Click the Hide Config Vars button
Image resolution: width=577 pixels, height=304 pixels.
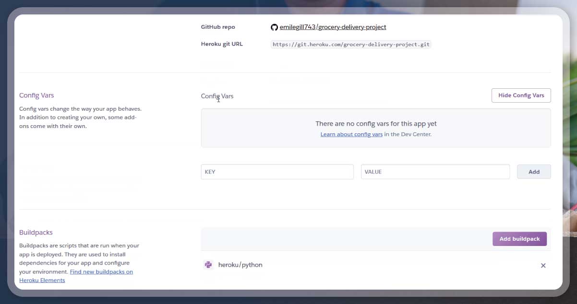coord(521,95)
